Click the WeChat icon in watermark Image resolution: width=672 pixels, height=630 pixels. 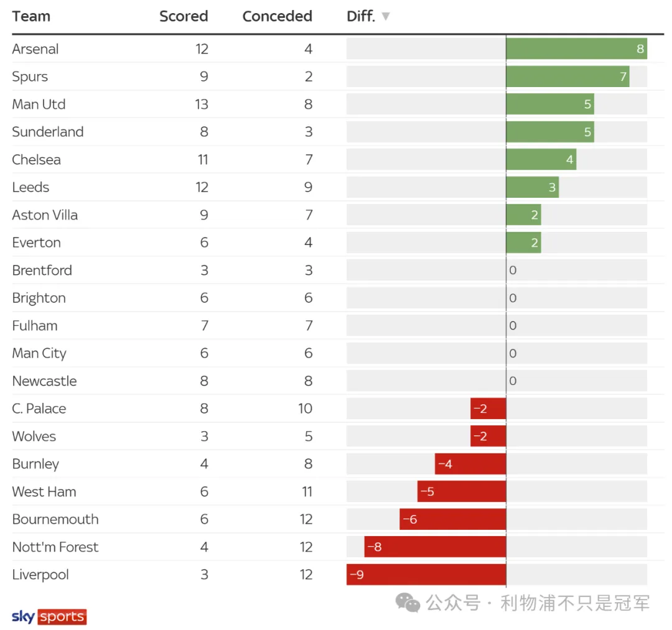(x=408, y=602)
